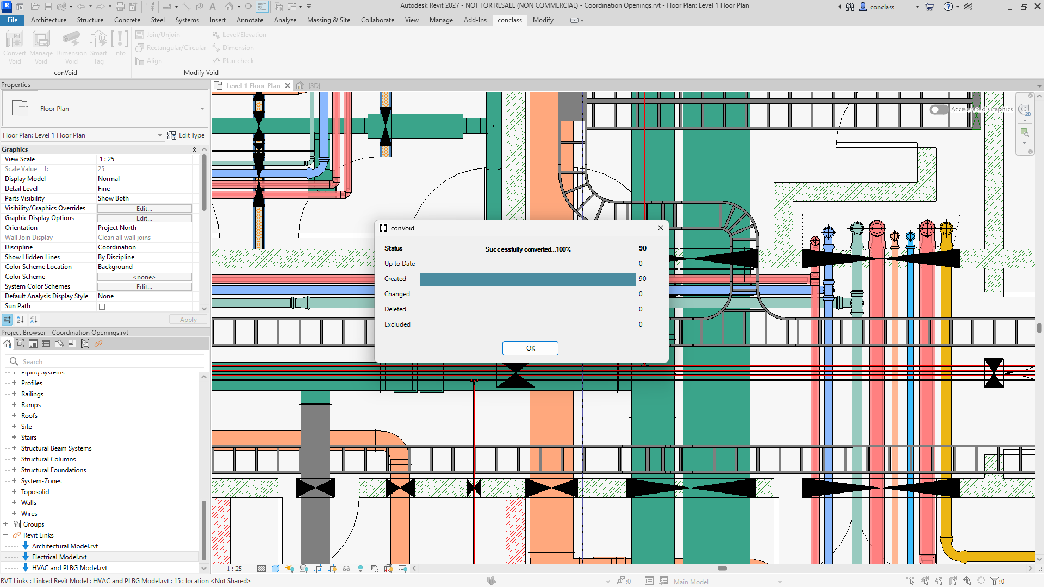Open the shopping cart icon in title bar
1044x587 pixels.
click(929, 7)
